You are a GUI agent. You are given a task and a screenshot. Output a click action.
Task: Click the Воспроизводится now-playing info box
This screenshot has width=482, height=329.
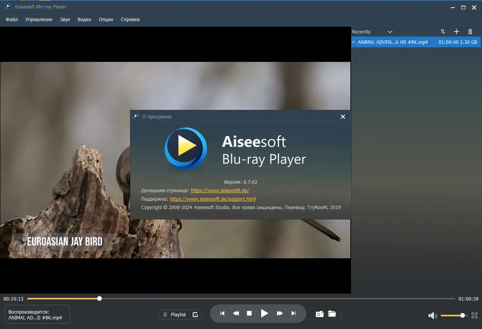pos(37,314)
